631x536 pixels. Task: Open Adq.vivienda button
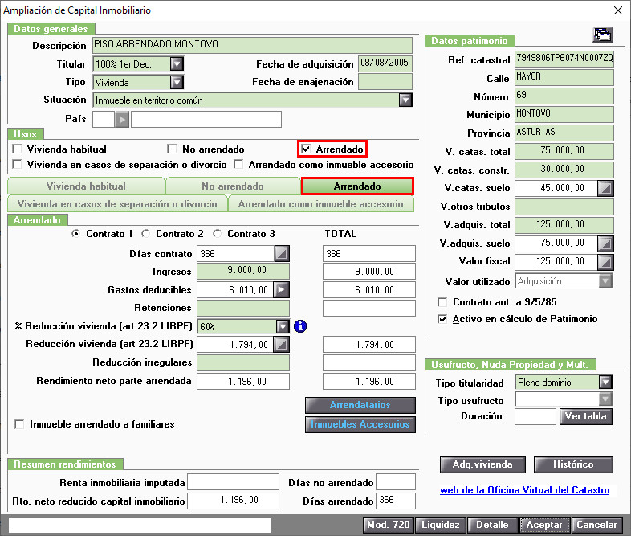[x=482, y=464]
